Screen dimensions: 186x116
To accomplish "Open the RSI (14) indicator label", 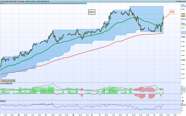I will point(3,101).
